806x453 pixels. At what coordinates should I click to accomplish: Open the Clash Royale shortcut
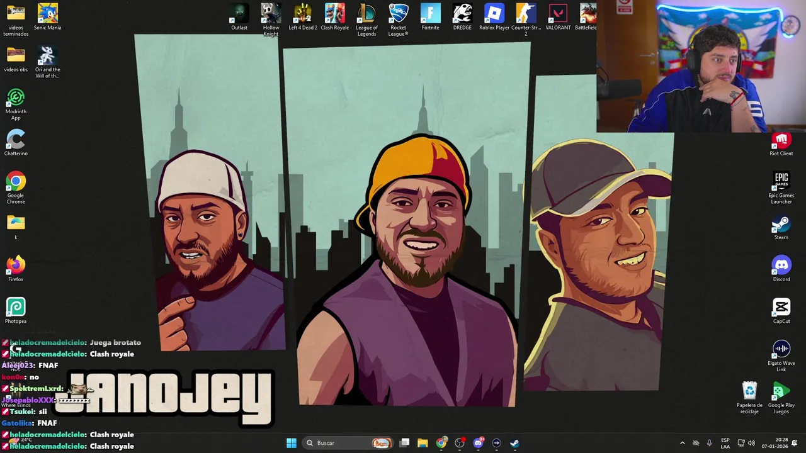point(335,17)
